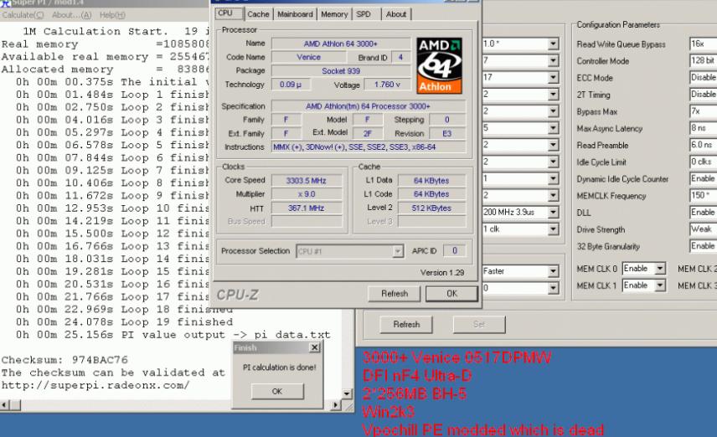Expand the dropdown showing 1.0*

pos(554,44)
